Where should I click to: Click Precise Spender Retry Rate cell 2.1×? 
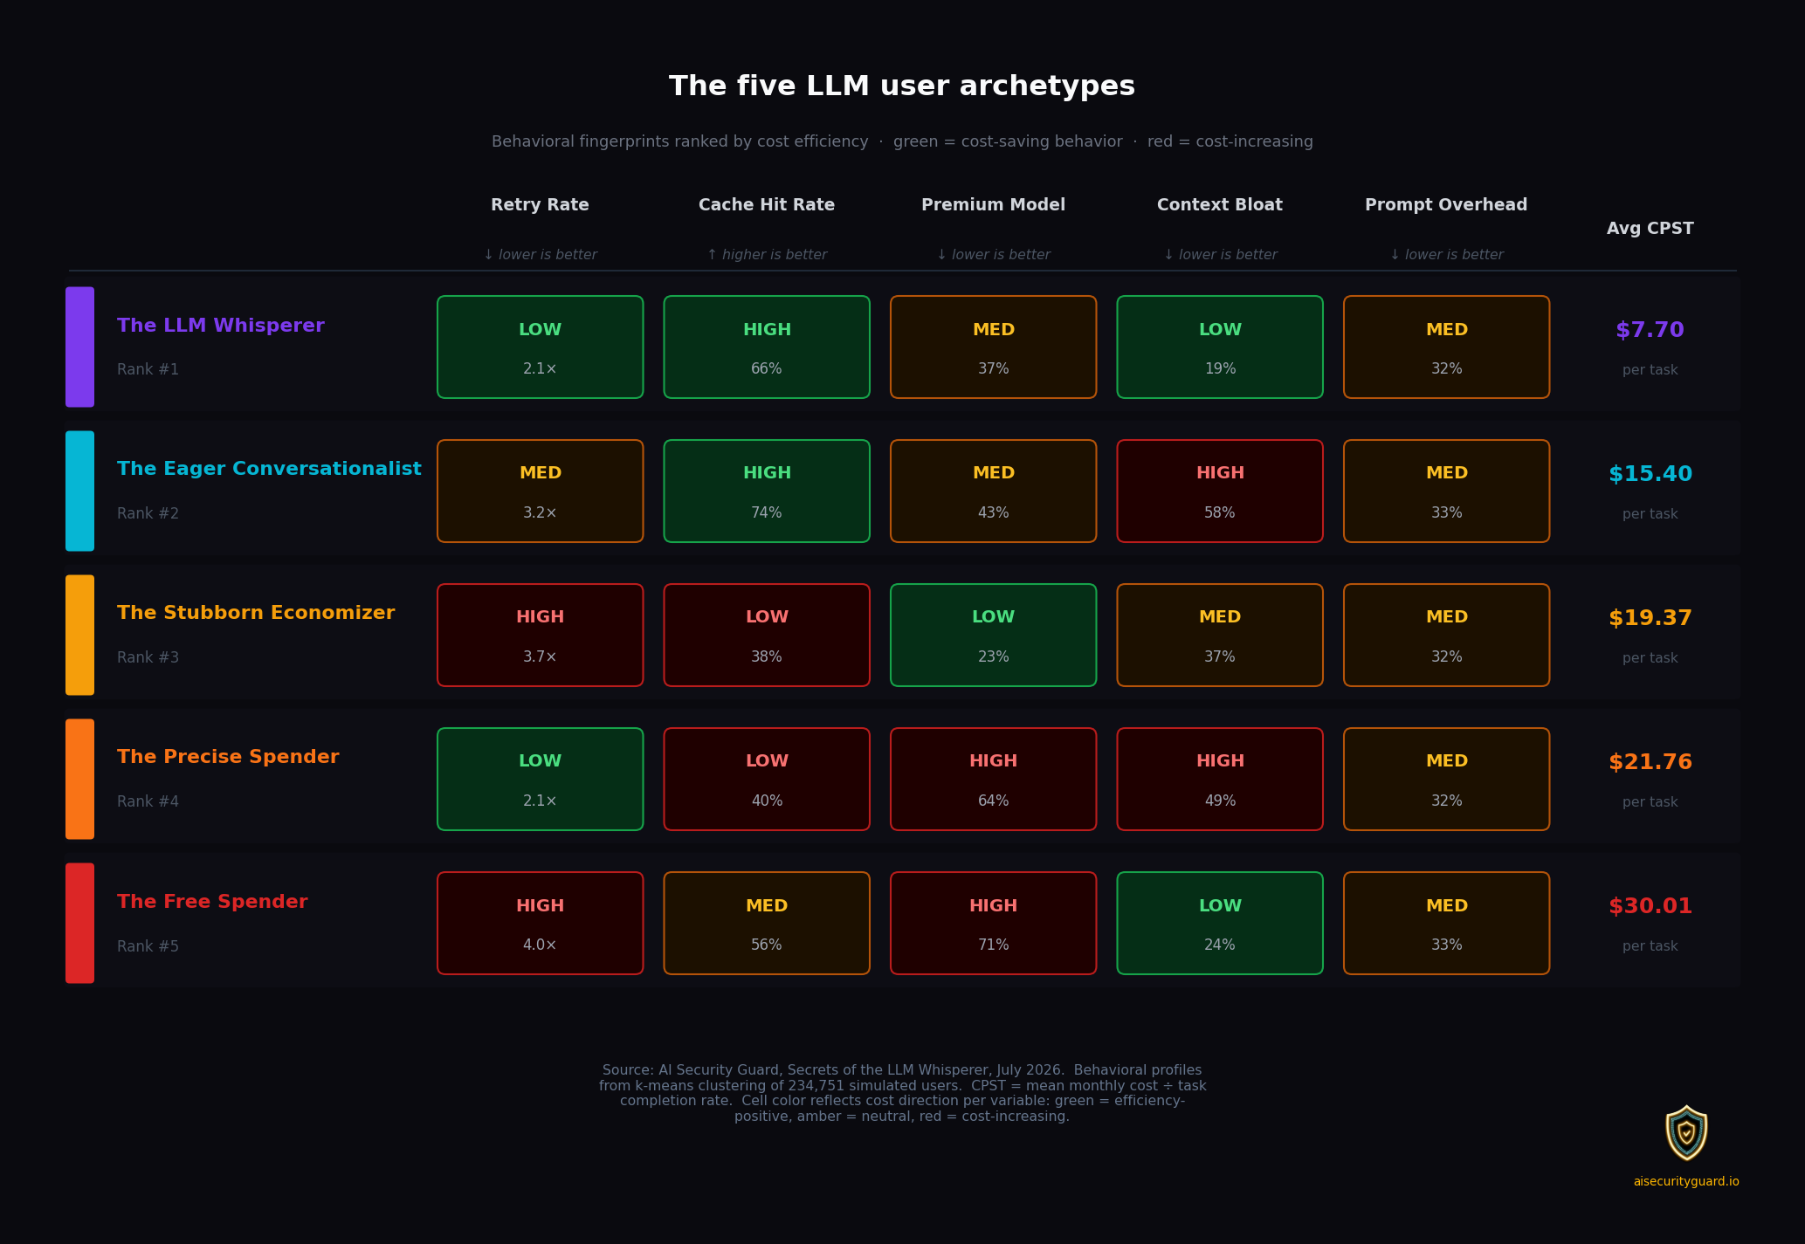pyautogui.click(x=540, y=779)
